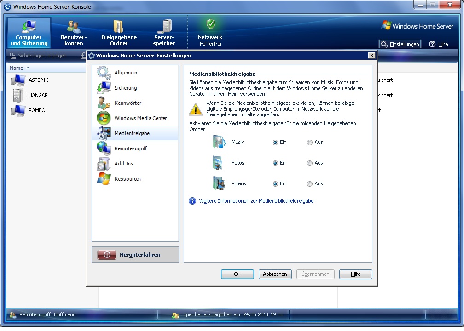The width and height of the screenshot is (464, 331).
Task: Switch to the Serverspeicher tab
Action: [164, 33]
